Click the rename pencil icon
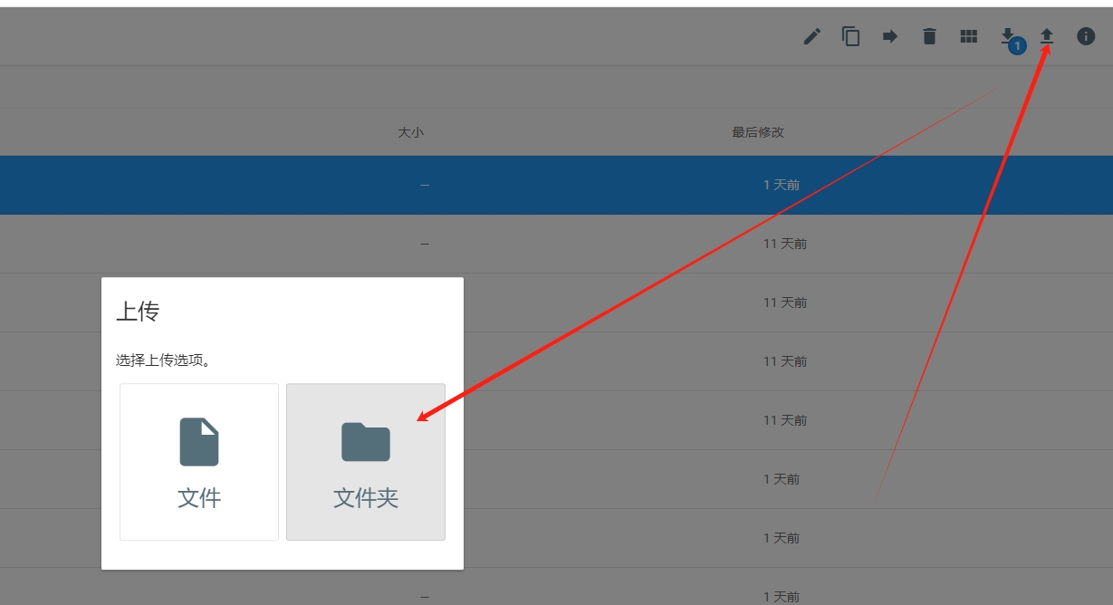Screen dimensions: 1113x605 tap(812, 36)
